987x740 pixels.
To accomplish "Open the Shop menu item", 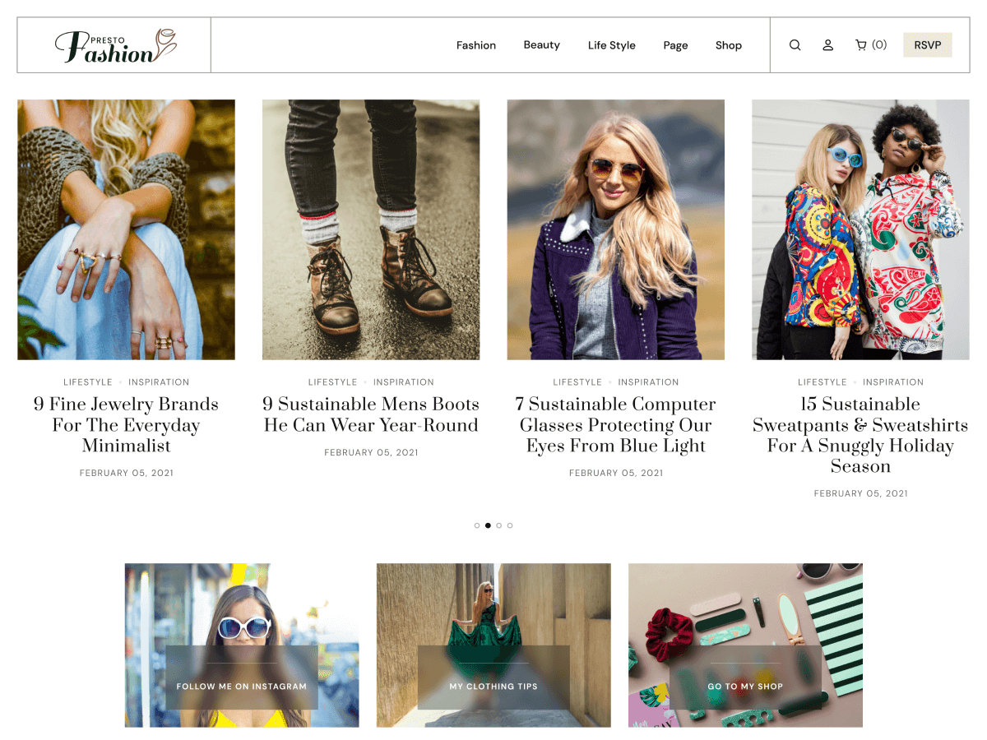I will [x=728, y=45].
